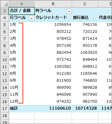Click the cell with value 972742
Viewport: 112px width, 124px height.
point(53,60)
